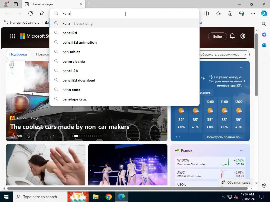The image size is (270, 202).
Task: Open the Settings and more ellipsis menu
Action: pyautogui.click(x=253, y=13)
